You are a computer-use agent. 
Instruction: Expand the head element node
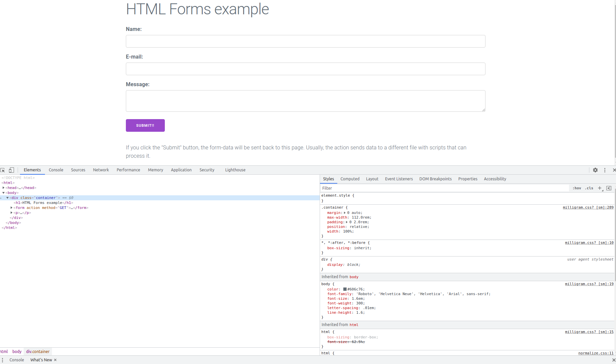tap(3, 188)
